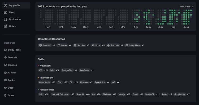Select the Google Play fundamental skill tag

(x=180, y=94)
